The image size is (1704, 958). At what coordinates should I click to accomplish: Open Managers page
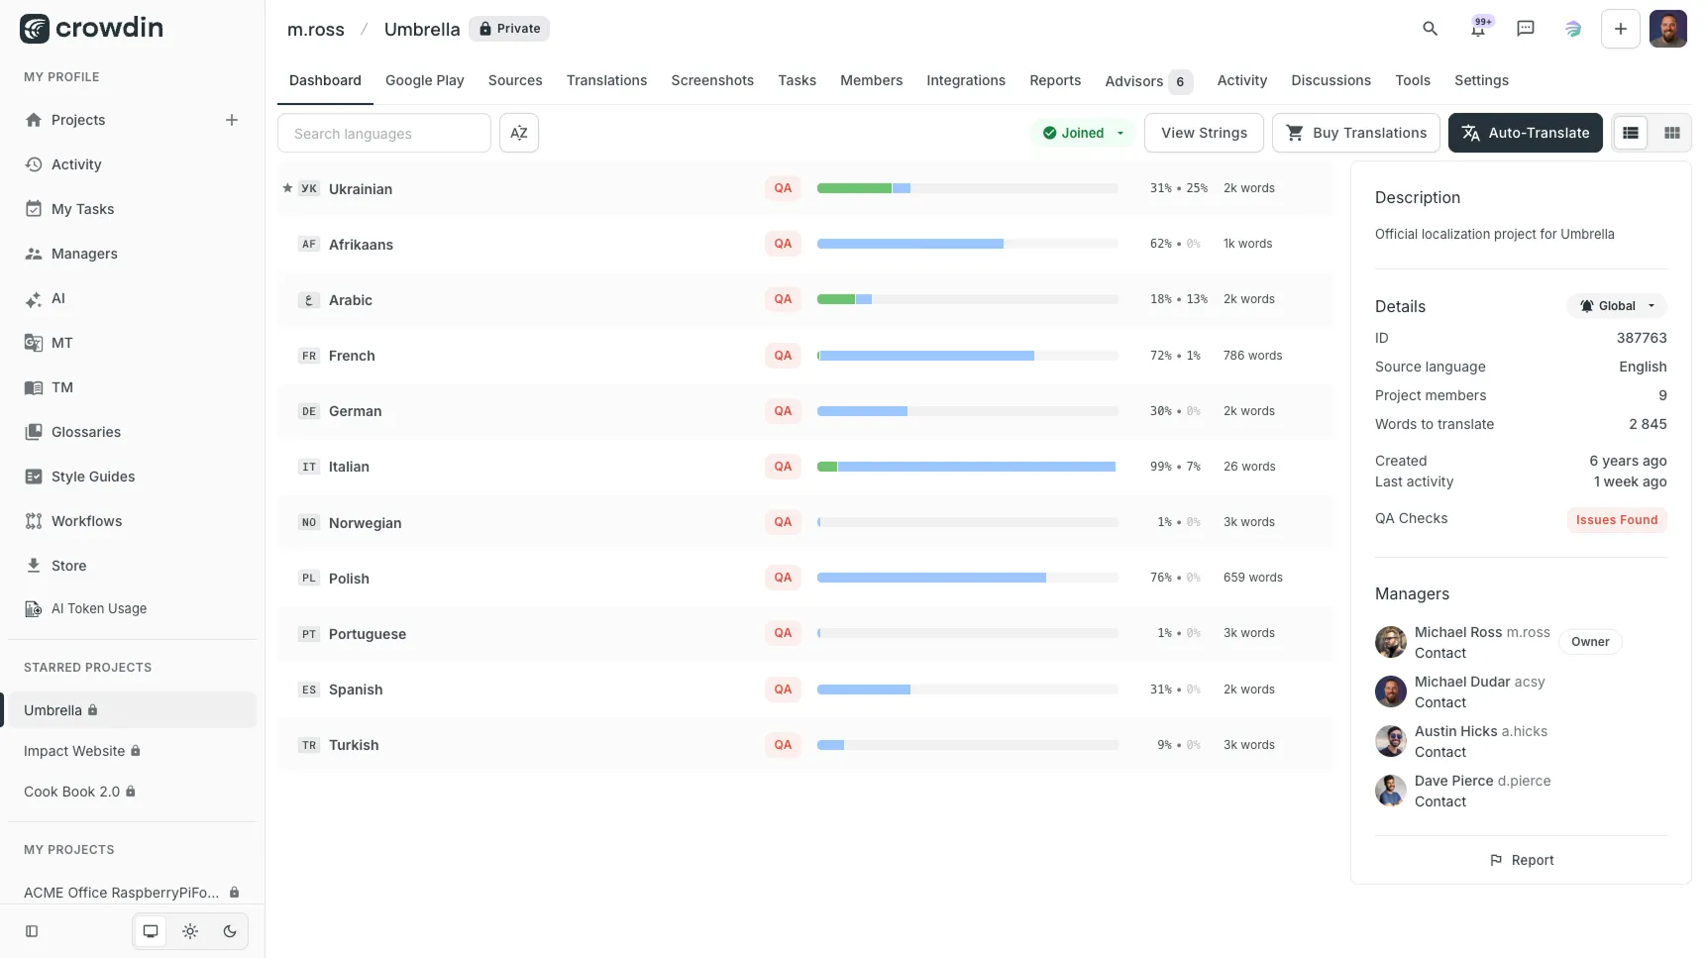pos(84,254)
